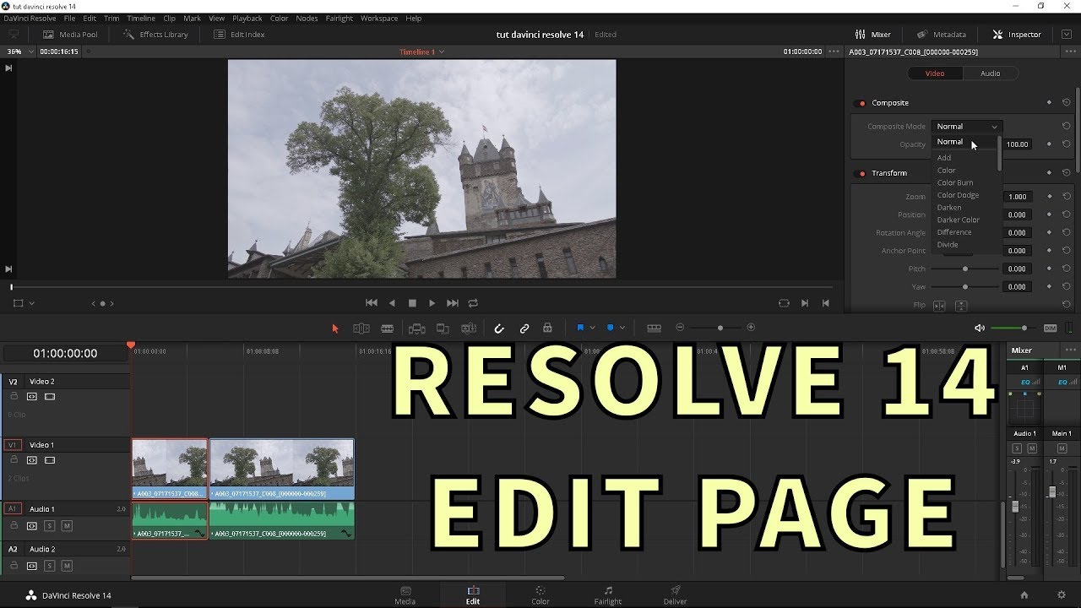The image size is (1081, 608).
Task: Go to the Color page
Action: click(540, 595)
